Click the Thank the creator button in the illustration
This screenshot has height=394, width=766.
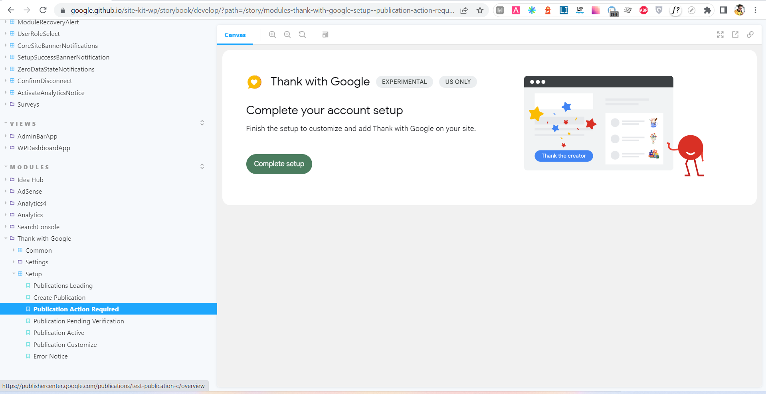click(x=564, y=156)
